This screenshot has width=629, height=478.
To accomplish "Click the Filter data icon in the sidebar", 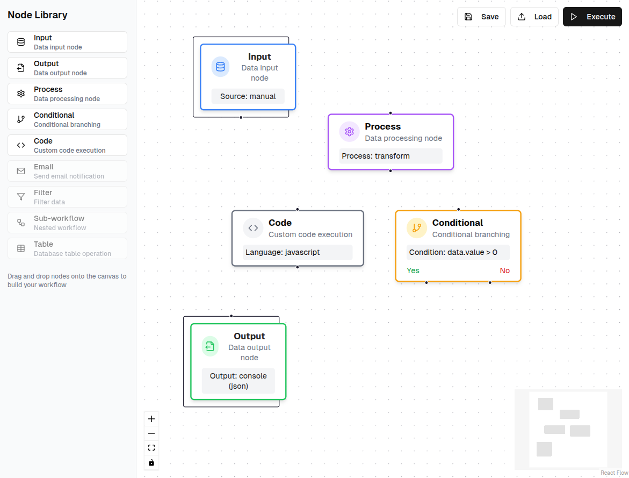I will pos(20,196).
